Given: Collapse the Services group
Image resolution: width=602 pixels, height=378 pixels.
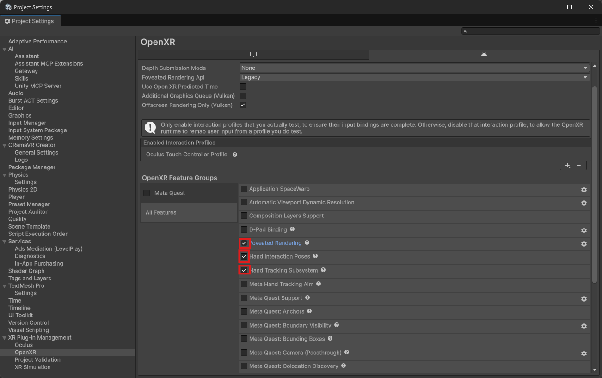Looking at the screenshot, I should (x=5, y=241).
